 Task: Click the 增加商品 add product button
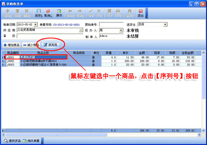coord(11,45)
